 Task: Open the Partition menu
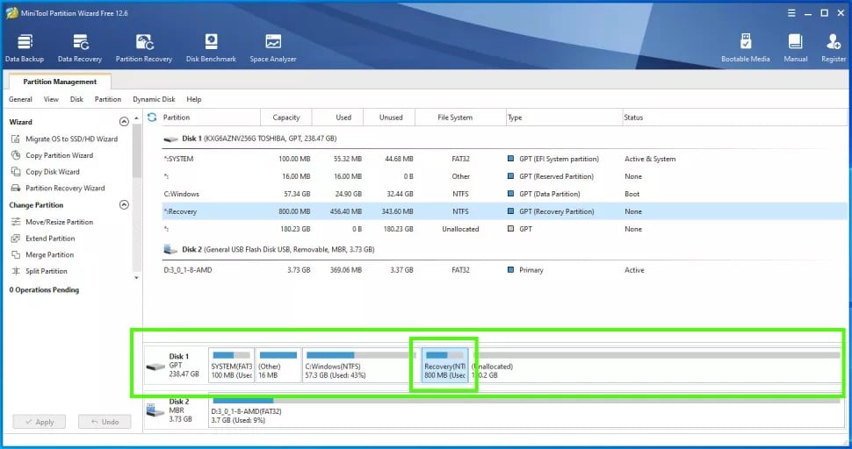click(x=107, y=99)
